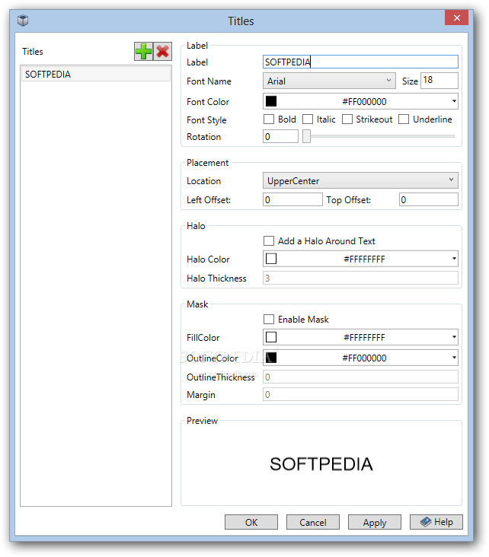Click the Label text field
Image resolution: width=489 pixels, height=557 pixels.
point(360,62)
